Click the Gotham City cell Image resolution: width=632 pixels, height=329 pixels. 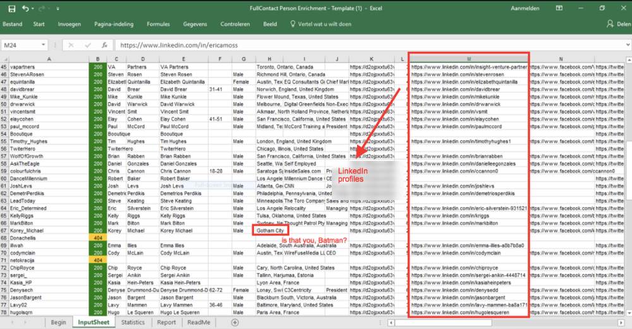(270, 231)
